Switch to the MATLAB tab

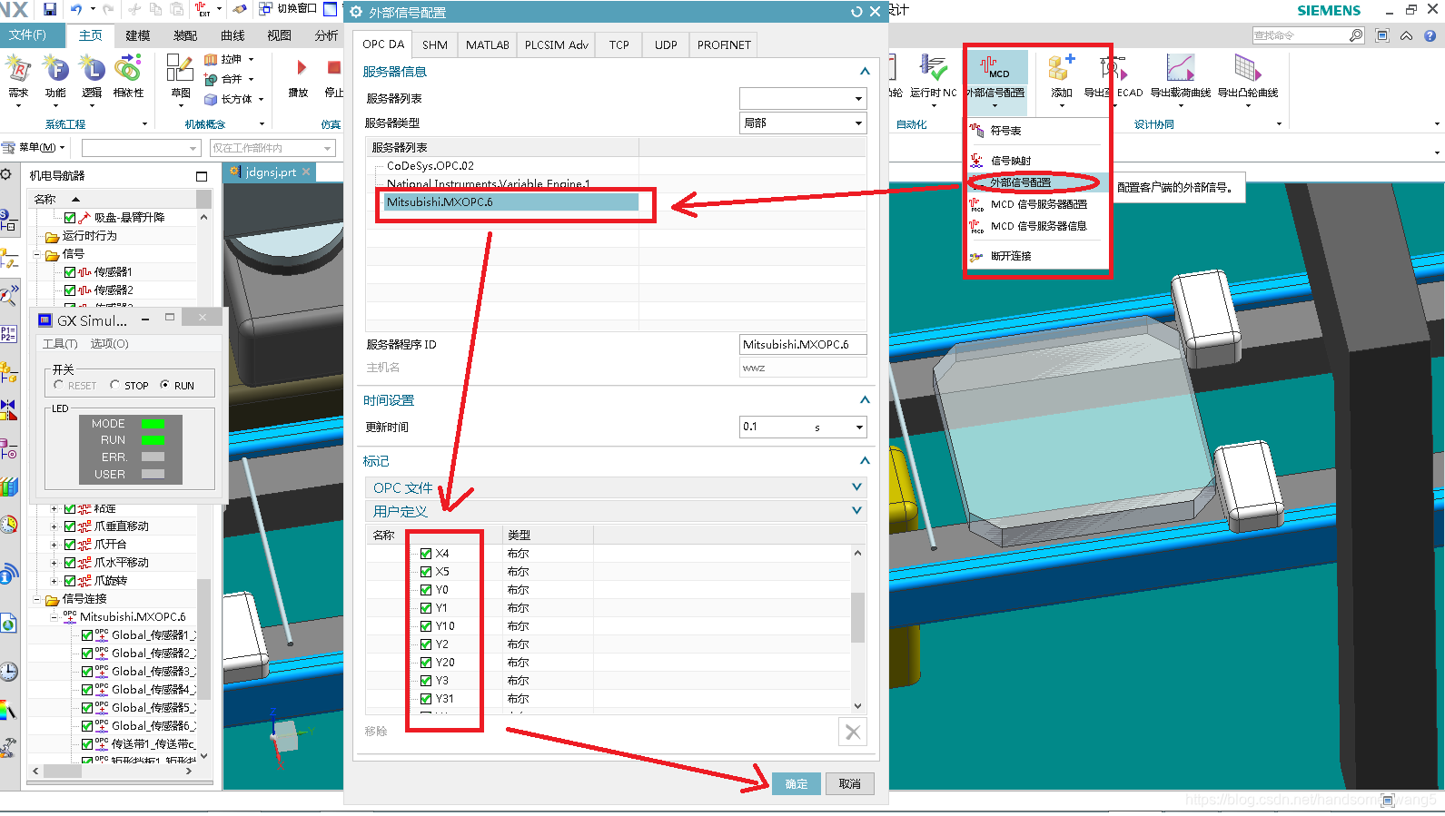point(488,44)
